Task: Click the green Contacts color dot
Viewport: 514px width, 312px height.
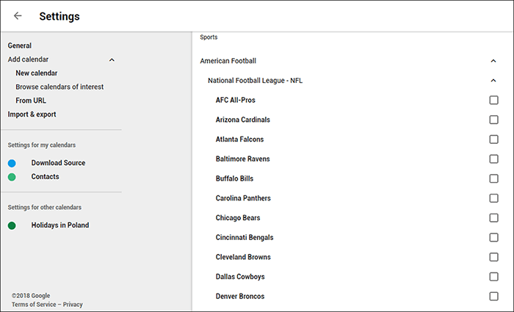Action: pyautogui.click(x=12, y=177)
